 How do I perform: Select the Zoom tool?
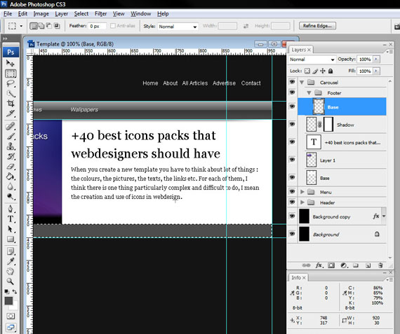[x=11, y=281]
